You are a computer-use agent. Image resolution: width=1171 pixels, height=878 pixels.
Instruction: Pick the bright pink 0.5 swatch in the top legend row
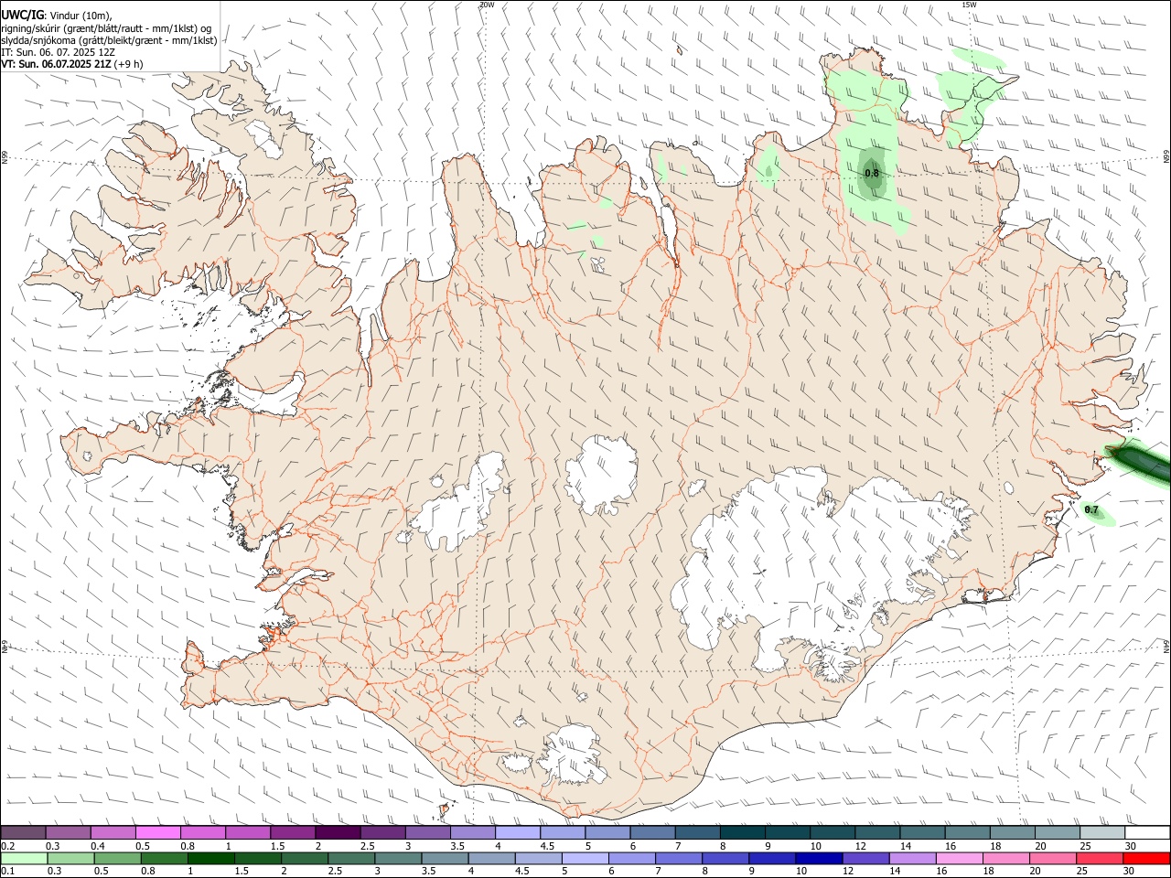click(157, 832)
